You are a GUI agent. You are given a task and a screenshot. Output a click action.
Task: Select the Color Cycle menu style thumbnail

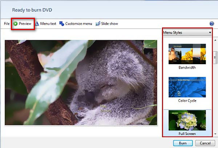tap(187, 87)
